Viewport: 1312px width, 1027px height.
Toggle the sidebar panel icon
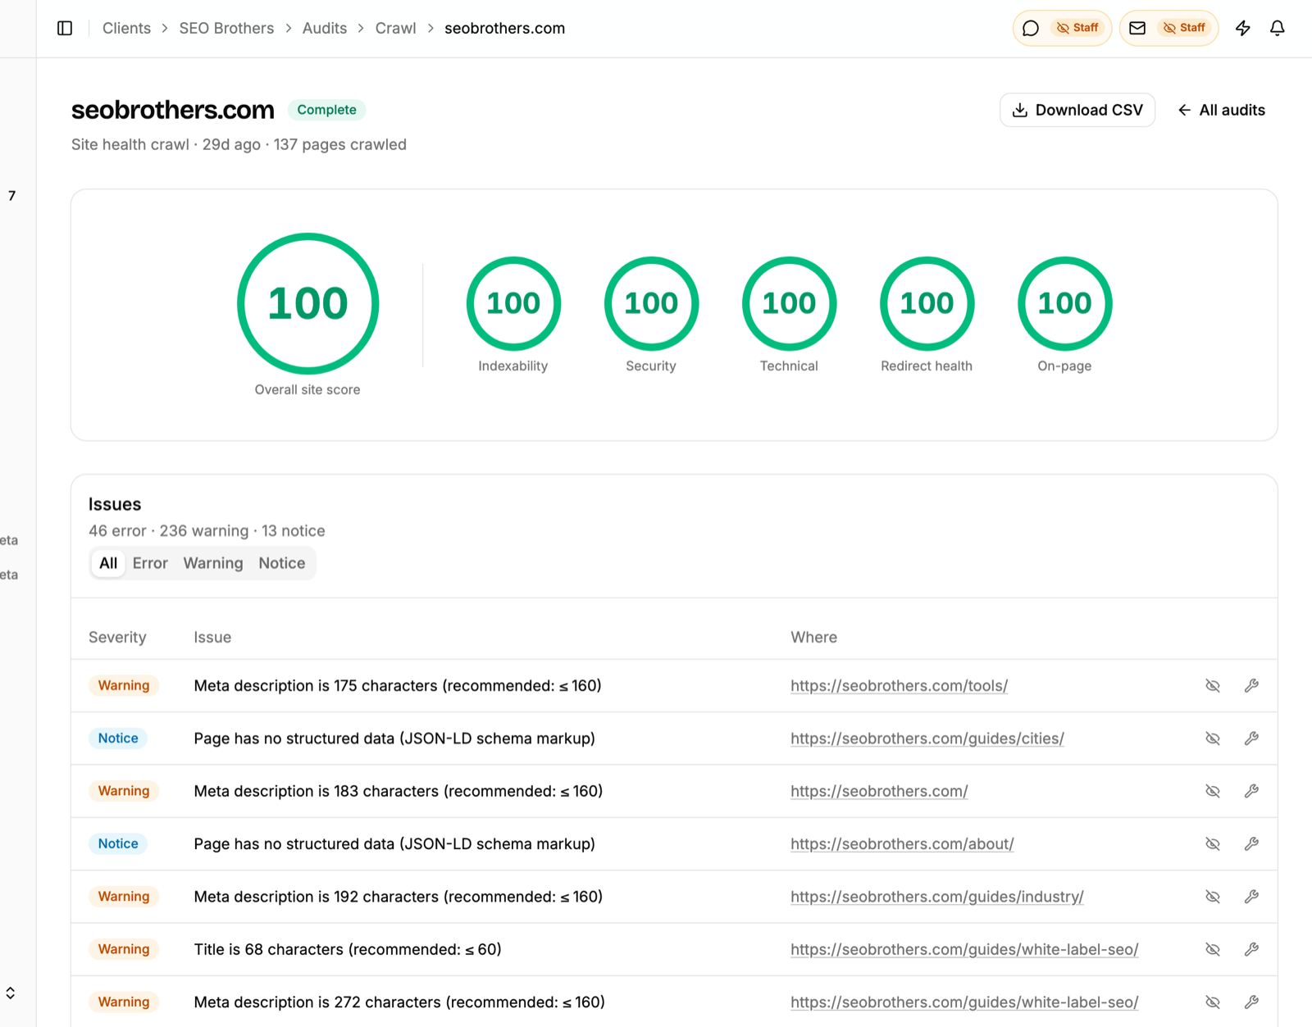[x=65, y=29]
